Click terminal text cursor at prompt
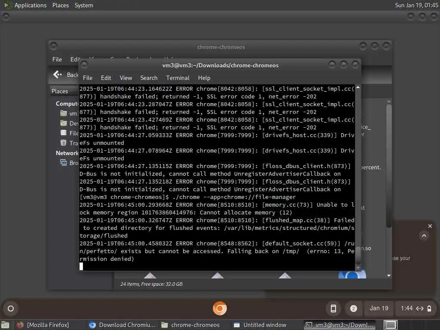440x330 pixels. coord(81,266)
